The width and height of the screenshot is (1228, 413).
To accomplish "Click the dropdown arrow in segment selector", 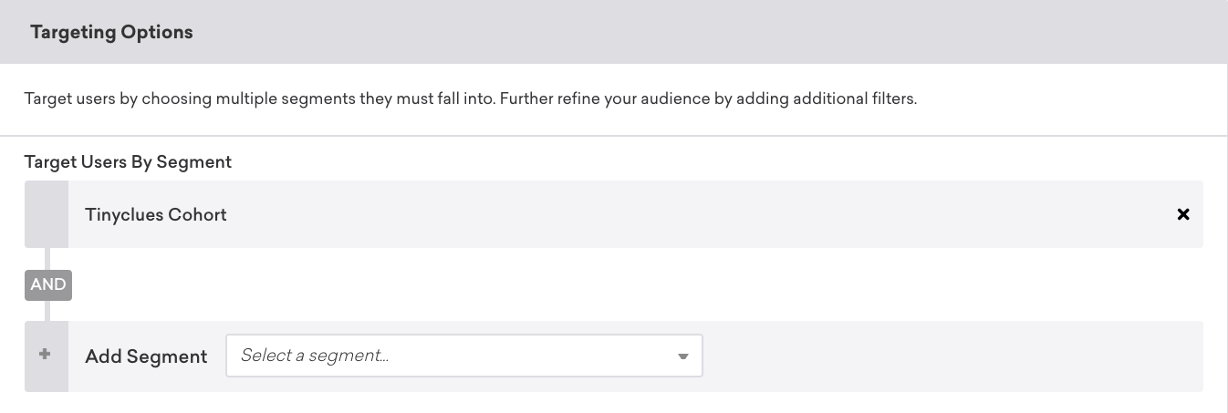I will (682, 356).
